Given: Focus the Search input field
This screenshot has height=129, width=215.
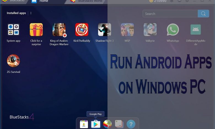Looking at the screenshot, I should pos(170,13).
